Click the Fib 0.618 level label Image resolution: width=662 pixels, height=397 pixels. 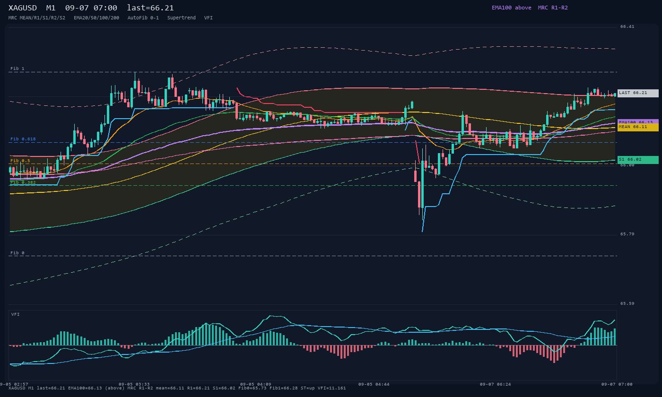click(x=23, y=139)
